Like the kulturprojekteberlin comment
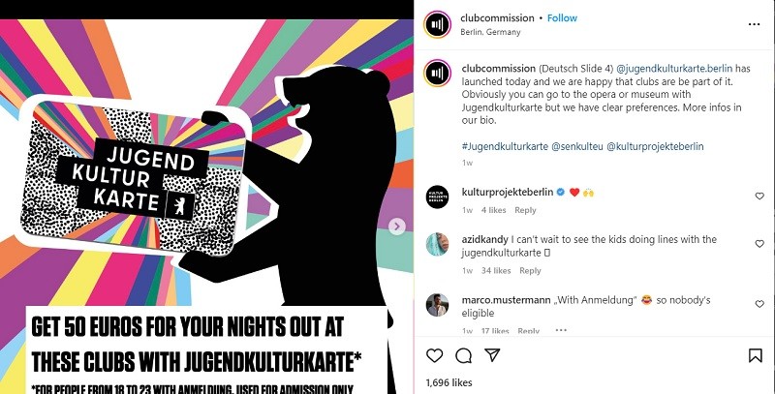The width and height of the screenshot is (775, 394). tap(759, 196)
